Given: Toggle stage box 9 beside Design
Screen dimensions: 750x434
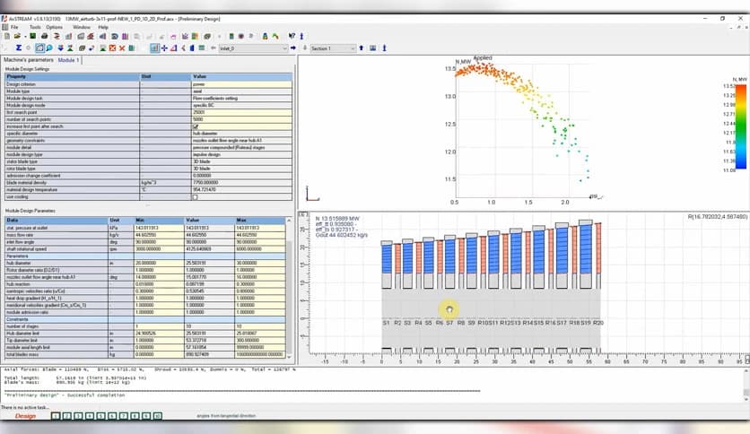Looking at the screenshot, I should pyautogui.click(x=146, y=416).
